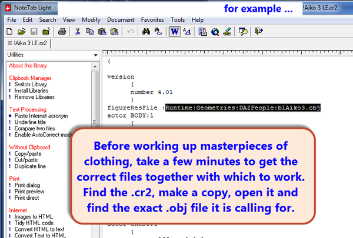Open the View menu
The height and width of the screenshot is (238, 353).
pyautogui.click(x=69, y=20)
